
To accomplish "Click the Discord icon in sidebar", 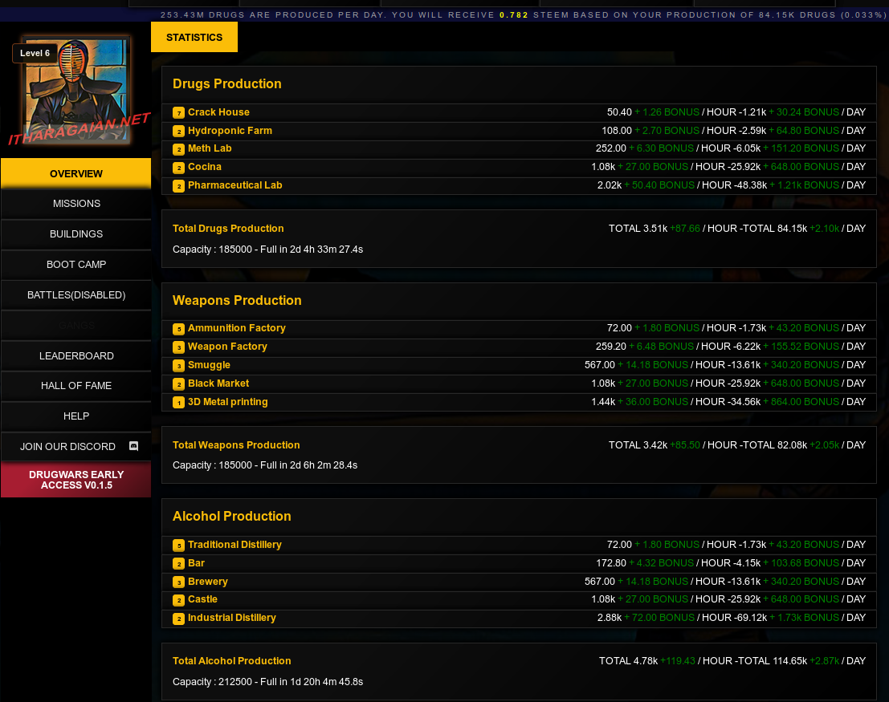I will click(x=134, y=446).
